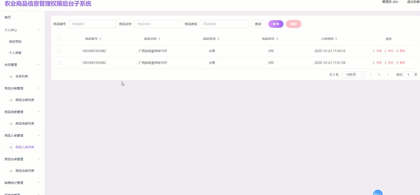Click sort arrows on 商品编号 column
The image size is (420, 195).
click(x=100, y=39)
